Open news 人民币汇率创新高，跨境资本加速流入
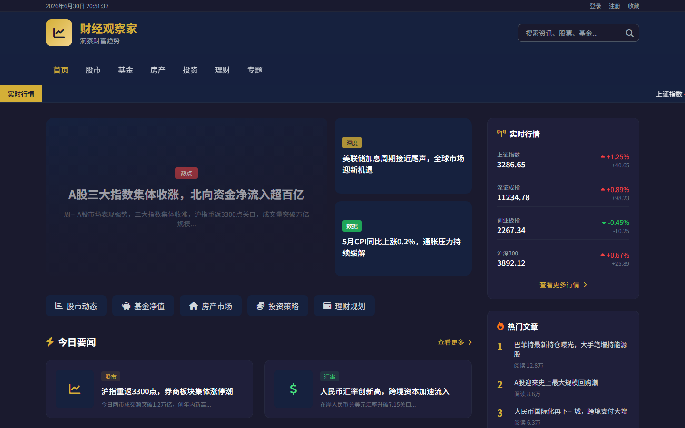This screenshot has height=428, width=685. click(x=368, y=389)
